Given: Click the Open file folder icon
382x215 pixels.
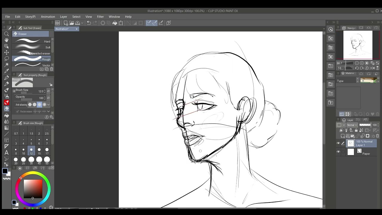Looking at the screenshot, I should (x=72, y=23).
